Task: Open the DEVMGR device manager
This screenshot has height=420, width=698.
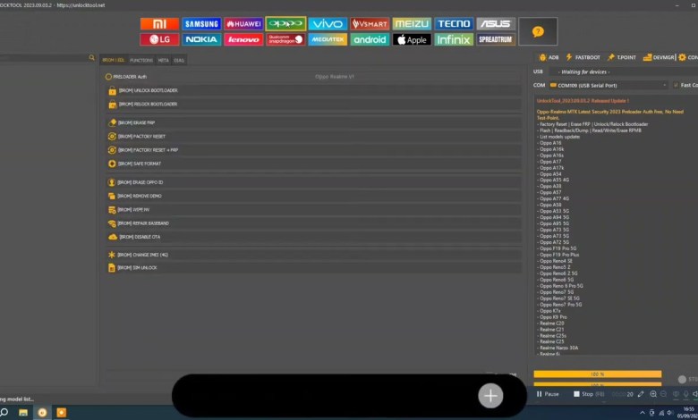Action: pos(659,57)
